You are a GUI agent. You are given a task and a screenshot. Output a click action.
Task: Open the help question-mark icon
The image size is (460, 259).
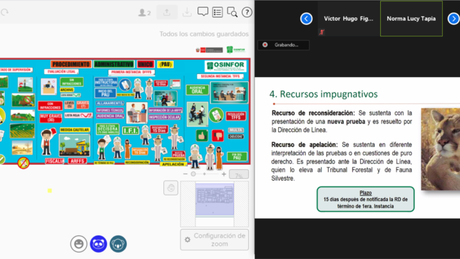pyautogui.click(x=247, y=12)
